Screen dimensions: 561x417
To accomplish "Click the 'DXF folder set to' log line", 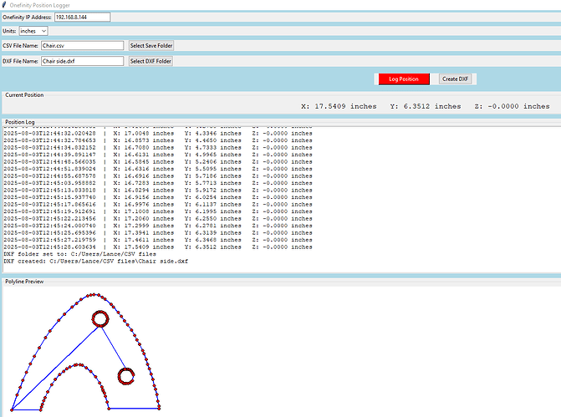I will click(x=79, y=254).
